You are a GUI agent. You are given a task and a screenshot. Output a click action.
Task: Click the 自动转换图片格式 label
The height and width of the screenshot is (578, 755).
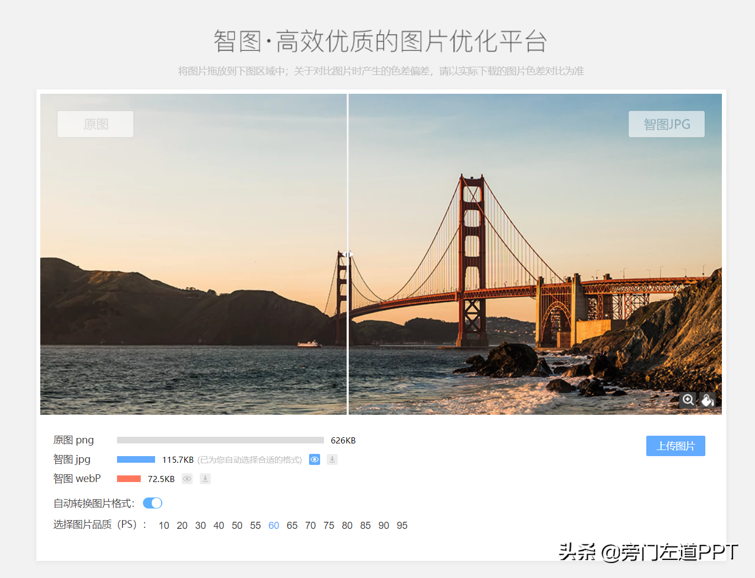pyautogui.click(x=94, y=503)
